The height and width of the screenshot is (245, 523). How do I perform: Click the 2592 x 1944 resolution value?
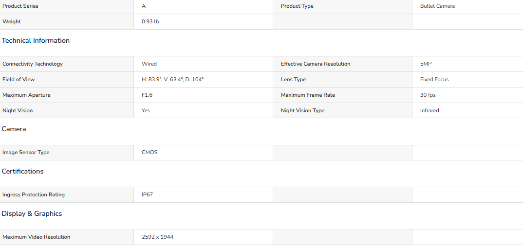click(157, 237)
